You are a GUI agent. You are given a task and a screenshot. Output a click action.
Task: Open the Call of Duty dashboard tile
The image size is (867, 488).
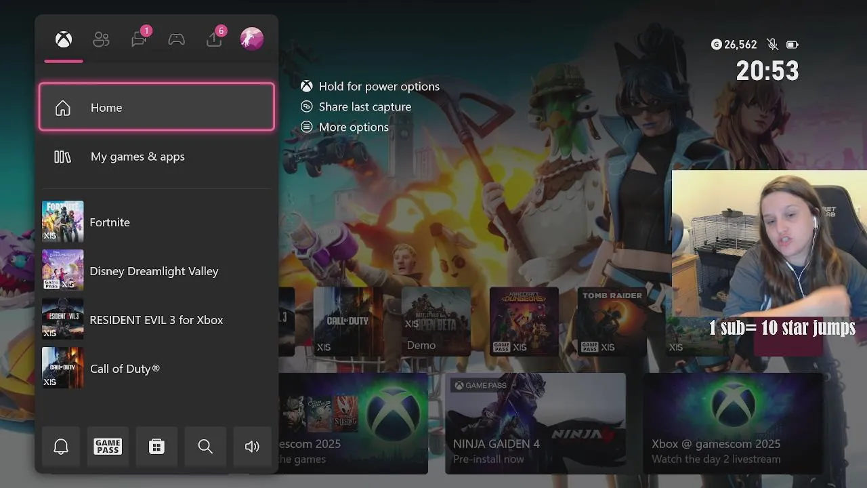(x=348, y=321)
